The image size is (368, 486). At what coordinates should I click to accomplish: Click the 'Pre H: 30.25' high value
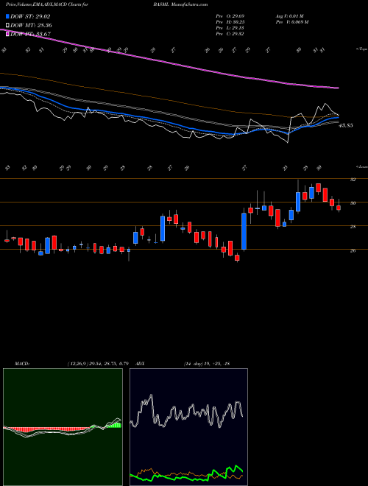point(230,22)
